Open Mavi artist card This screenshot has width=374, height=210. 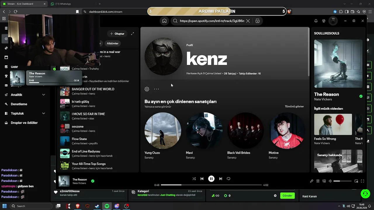(x=204, y=136)
